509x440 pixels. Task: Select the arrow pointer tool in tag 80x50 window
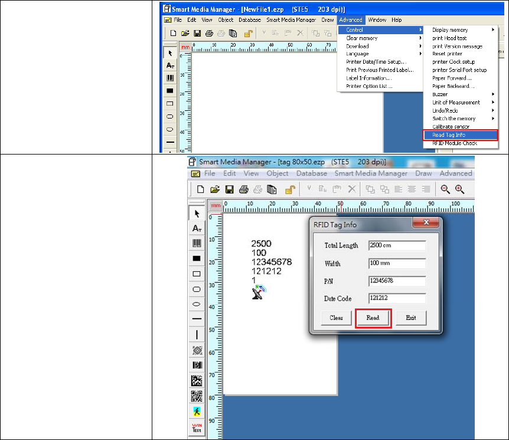click(x=197, y=214)
